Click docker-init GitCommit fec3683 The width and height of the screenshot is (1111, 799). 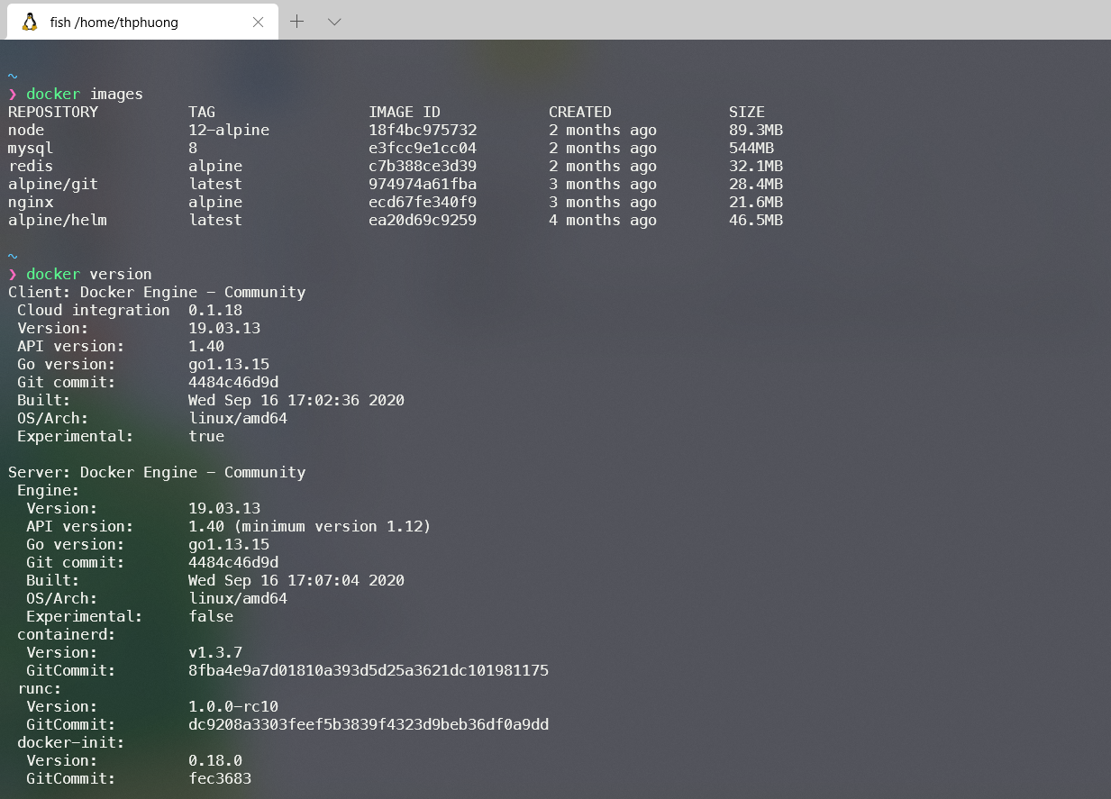pyautogui.click(x=220, y=778)
